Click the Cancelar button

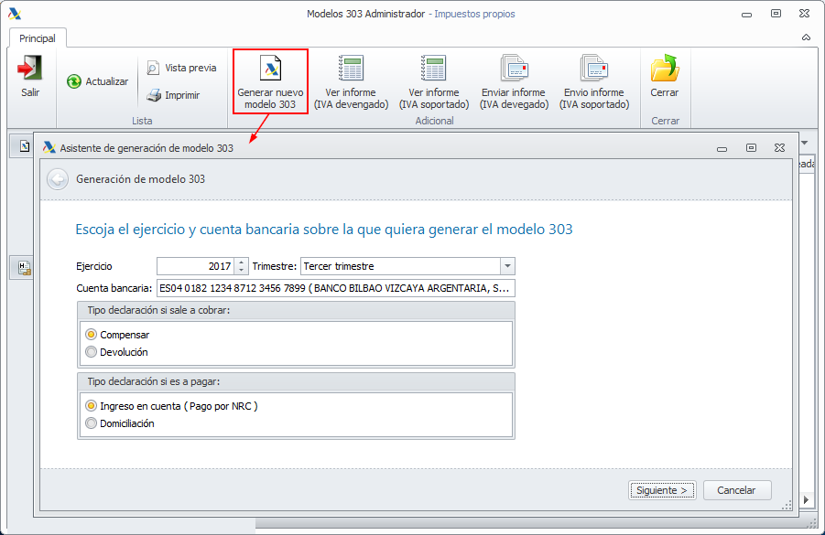point(736,490)
